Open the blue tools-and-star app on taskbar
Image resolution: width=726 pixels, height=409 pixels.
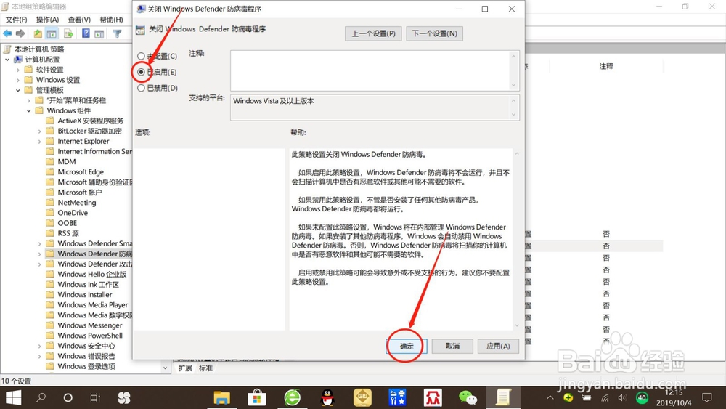(x=398, y=397)
